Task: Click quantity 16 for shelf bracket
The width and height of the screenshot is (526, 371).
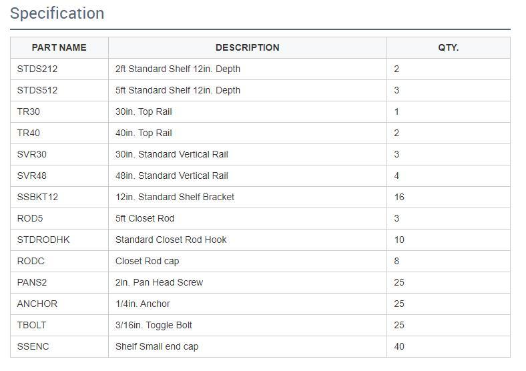Action: pyautogui.click(x=399, y=197)
